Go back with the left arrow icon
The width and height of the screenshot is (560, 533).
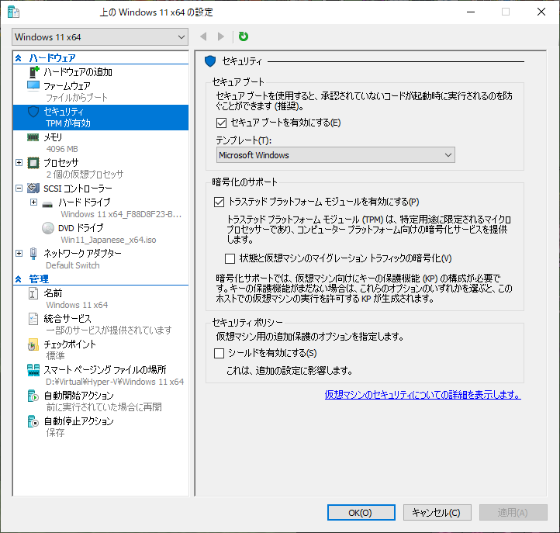click(x=203, y=36)
